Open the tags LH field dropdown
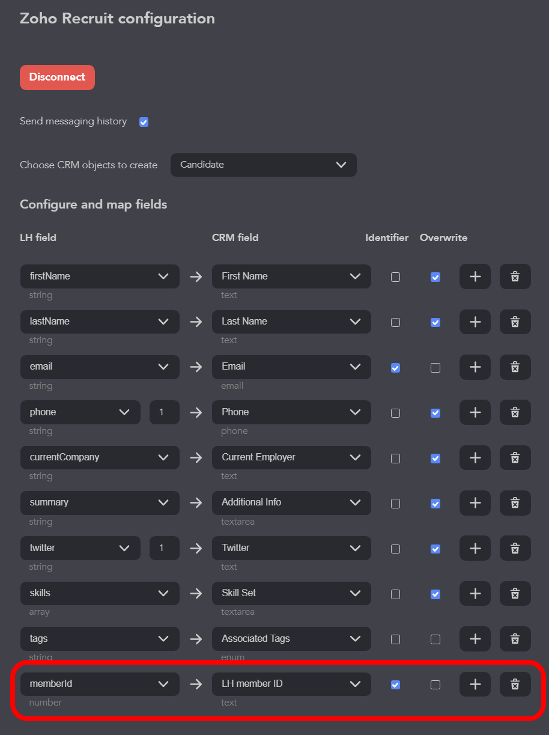Viewport: 549px width, 735px height. click(x=100, y=639)
